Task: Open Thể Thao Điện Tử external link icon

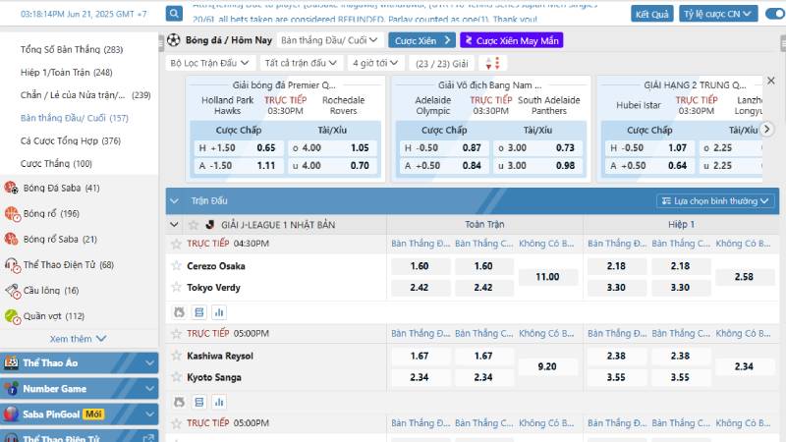Action: coord(148,438)
